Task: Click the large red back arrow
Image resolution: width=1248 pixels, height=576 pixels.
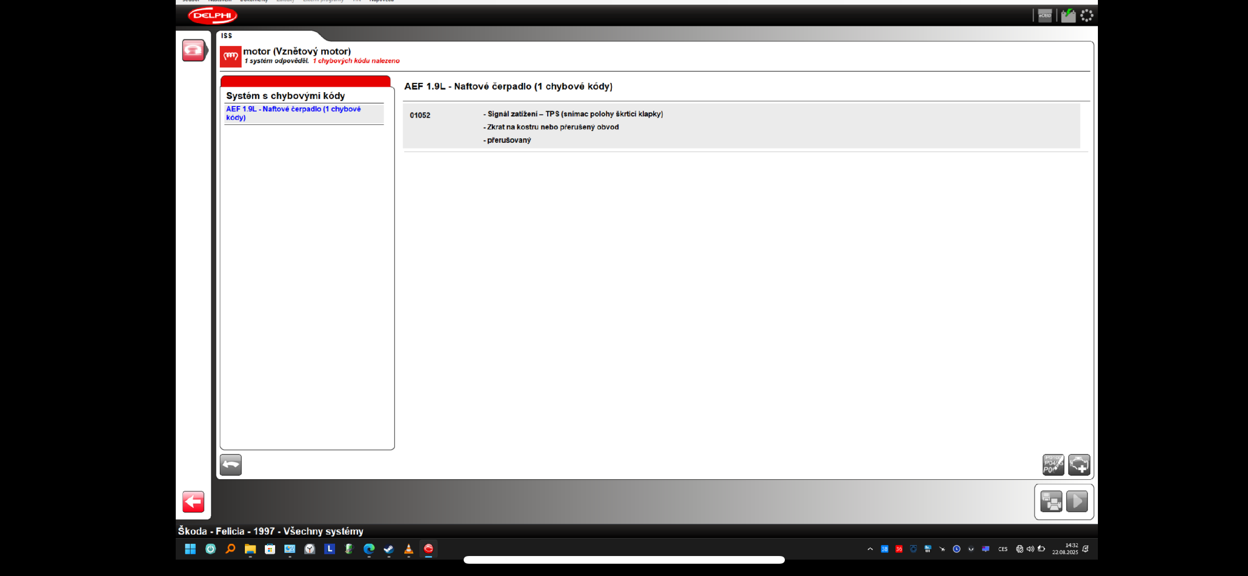Action: 193,502
